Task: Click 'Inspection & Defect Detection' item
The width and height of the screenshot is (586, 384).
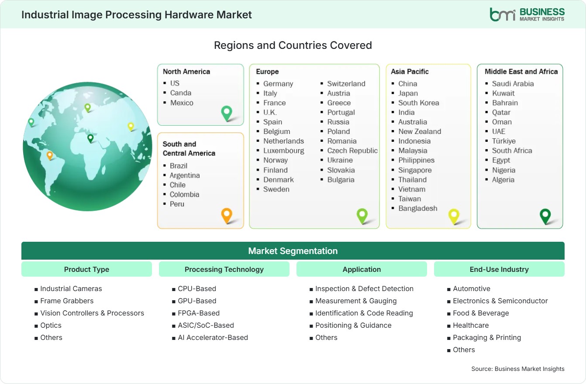Action: (365, 288)
